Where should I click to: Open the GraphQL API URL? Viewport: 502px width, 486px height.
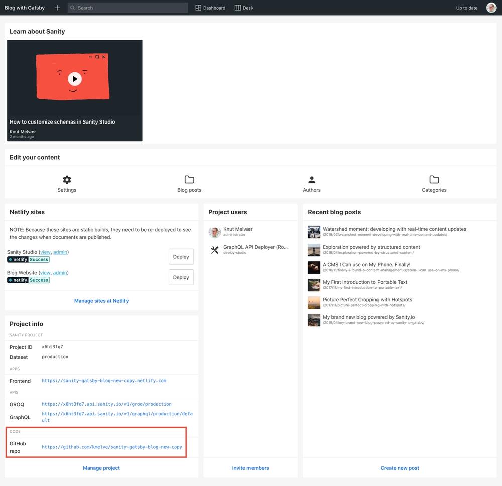117,417
